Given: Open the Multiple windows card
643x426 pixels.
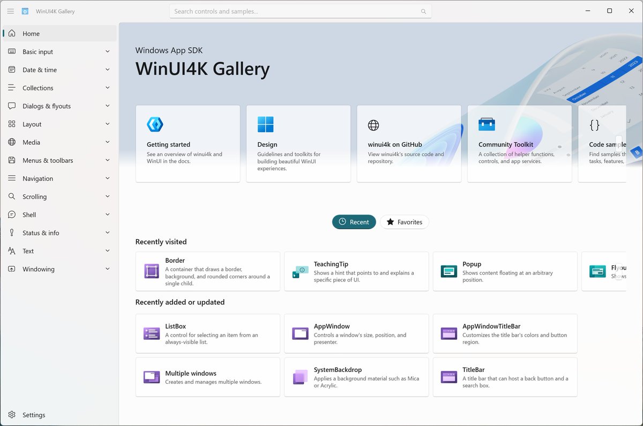Looking at the screenshot, I should (208, 377).
